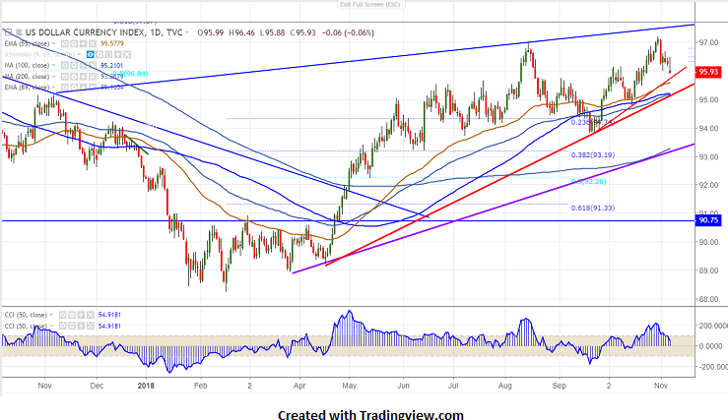Click plus icon on EMA (55, close) row
728x420 pixels.
point(83,43)
